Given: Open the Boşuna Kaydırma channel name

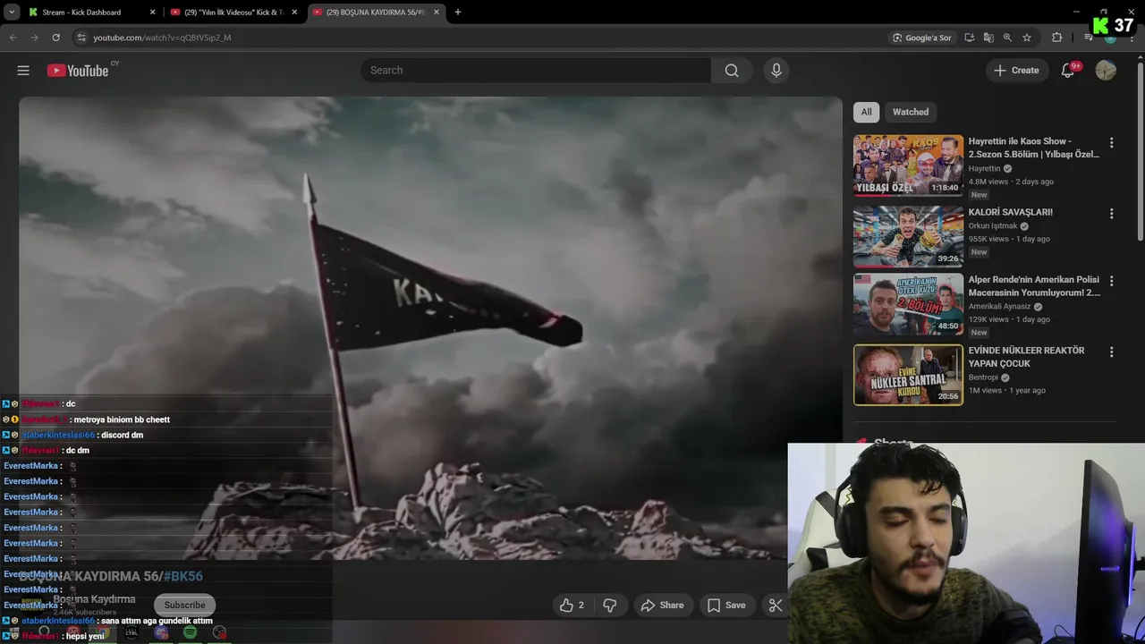Looking at the screenshot, I should point(94,599).
